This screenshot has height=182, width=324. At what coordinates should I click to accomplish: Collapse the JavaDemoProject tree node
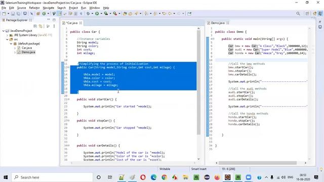[4, 31]
